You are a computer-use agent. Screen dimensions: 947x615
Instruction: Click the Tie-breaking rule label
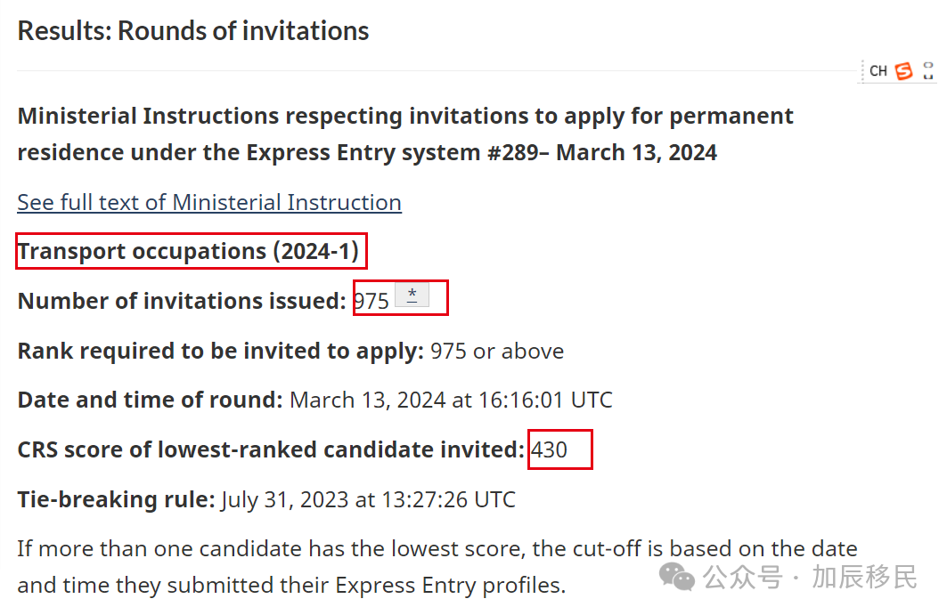(116, 500)
